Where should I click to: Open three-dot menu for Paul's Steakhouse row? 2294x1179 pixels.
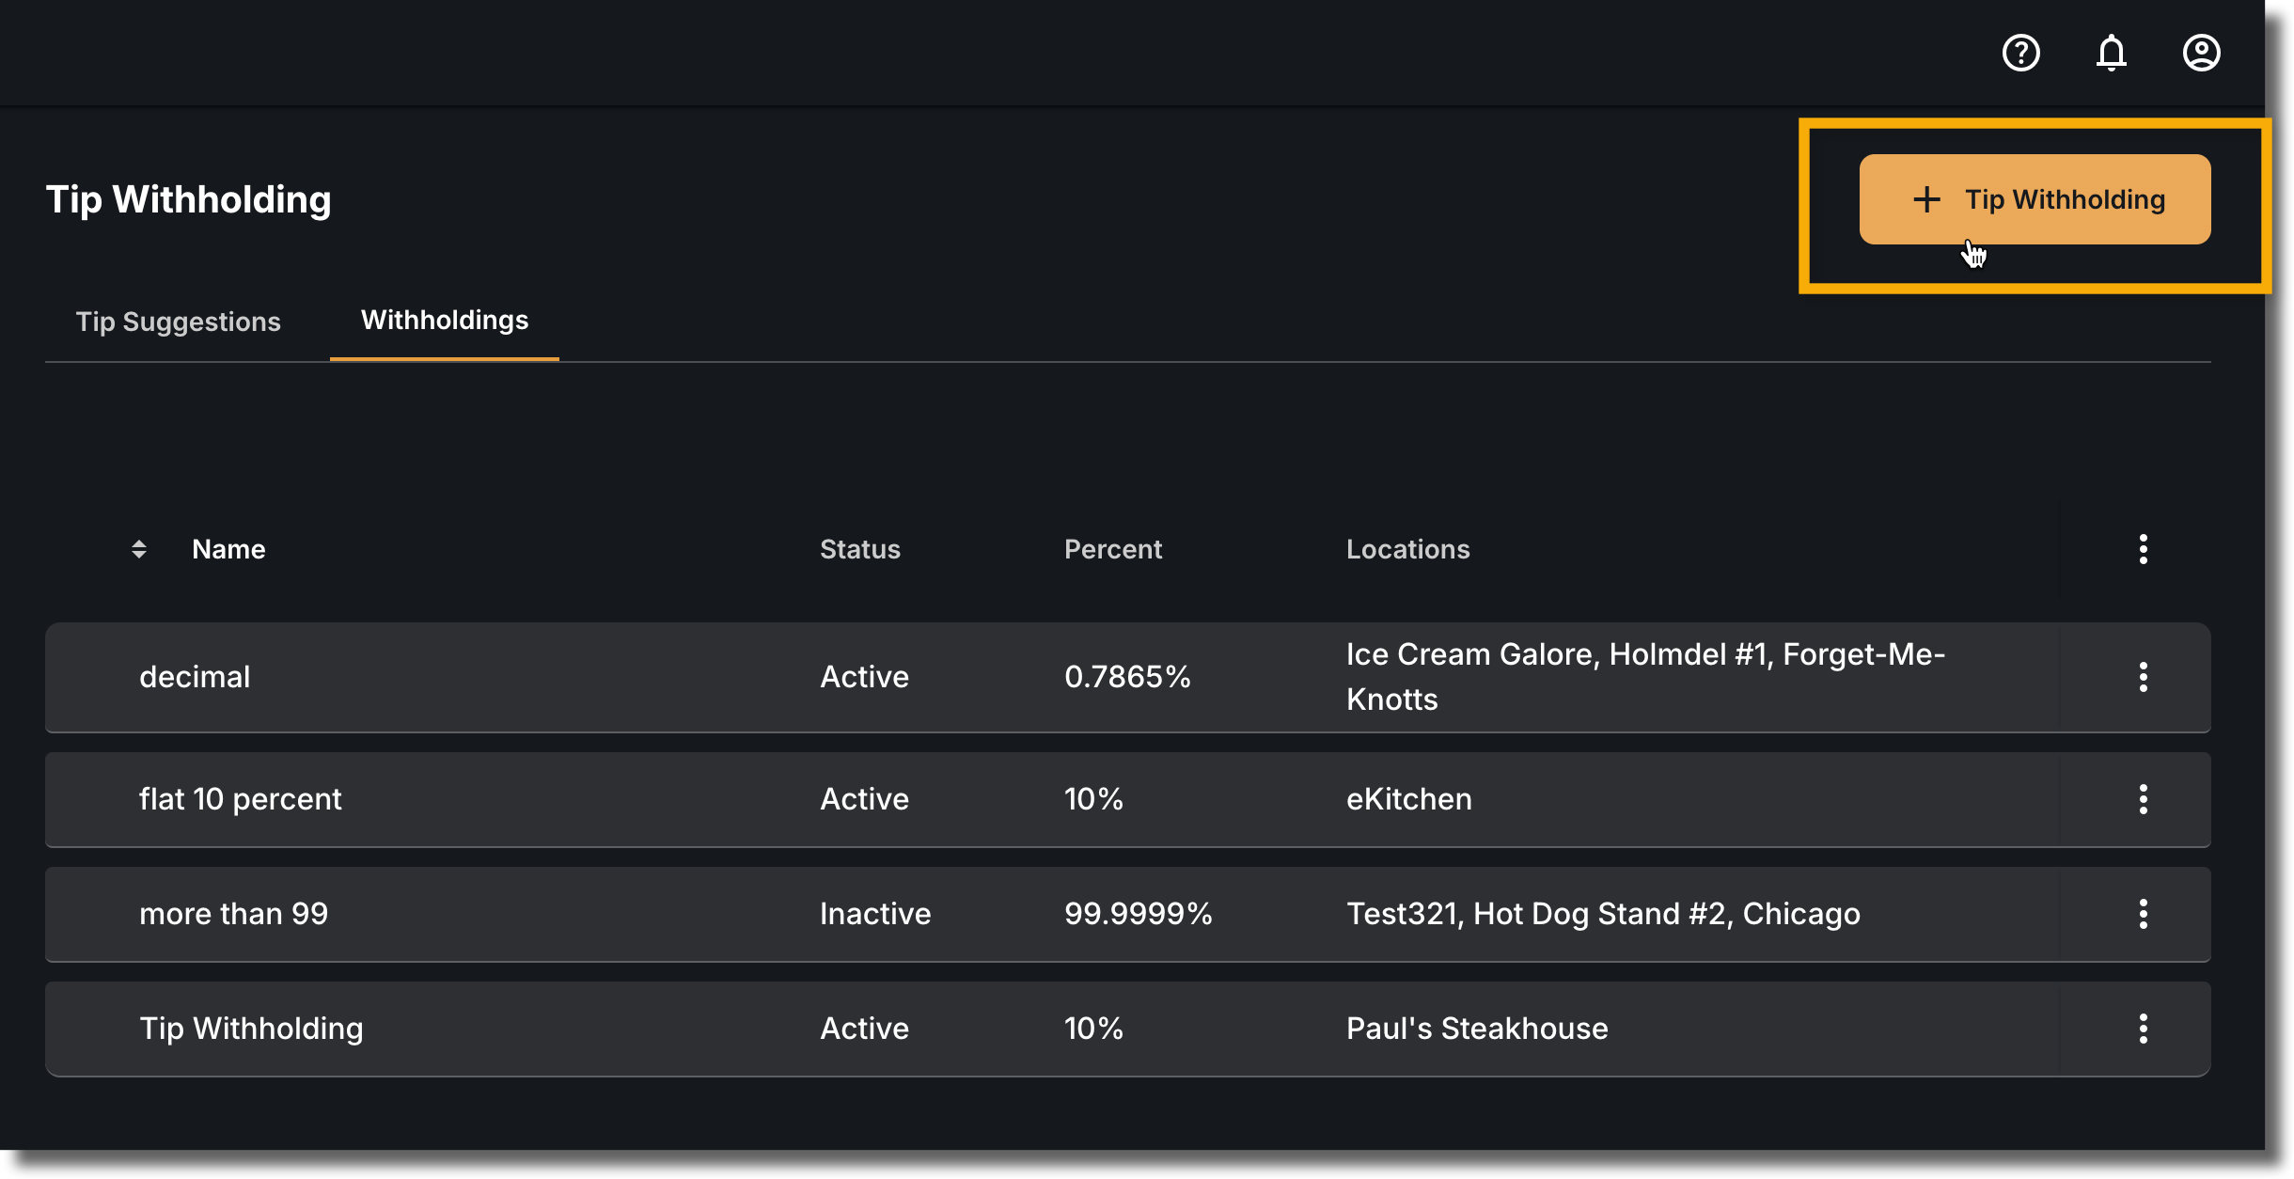tap(2143, 1029)
